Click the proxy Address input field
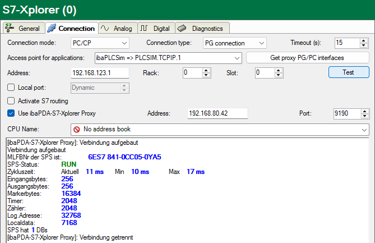 [x=216, y=113]
